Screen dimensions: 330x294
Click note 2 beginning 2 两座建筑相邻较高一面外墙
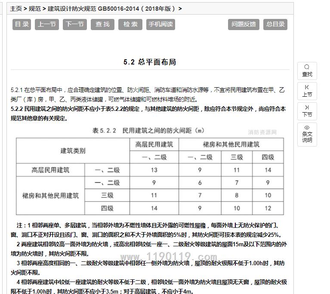[x=148, y=249]
